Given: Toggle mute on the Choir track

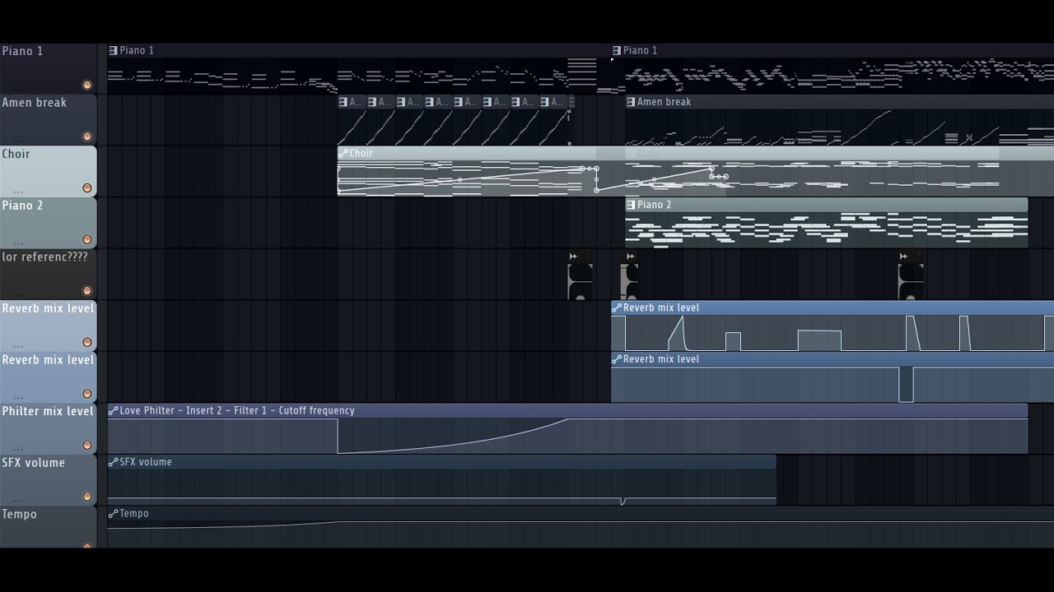Looking at the screenshot, I should pos(86,188).
